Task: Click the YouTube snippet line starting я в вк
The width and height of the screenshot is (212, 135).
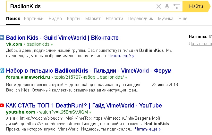Action: click(83, 118)
